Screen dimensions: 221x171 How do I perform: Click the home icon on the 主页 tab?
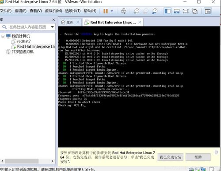[x=63, y=22]
